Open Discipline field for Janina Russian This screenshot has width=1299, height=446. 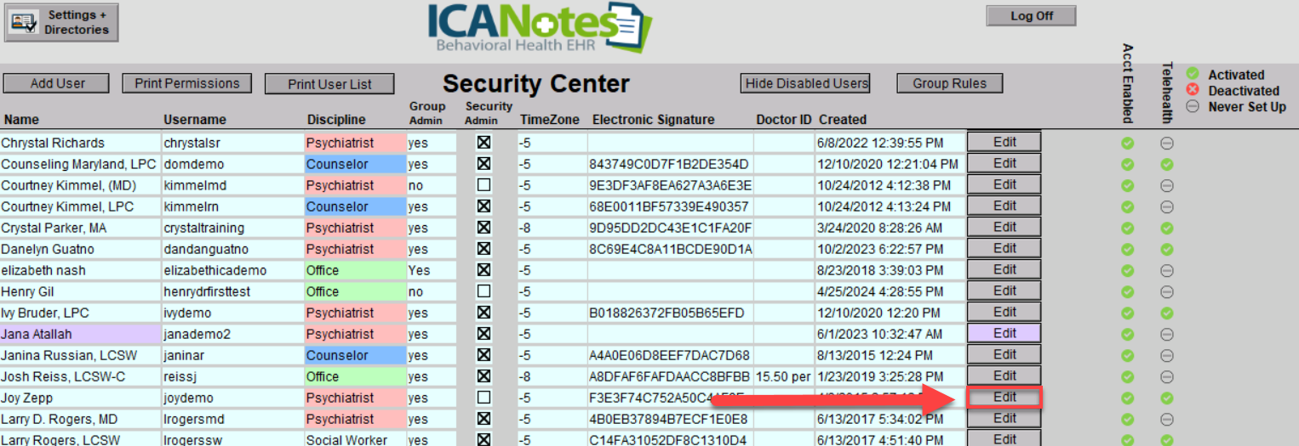[x=354, y=355]
